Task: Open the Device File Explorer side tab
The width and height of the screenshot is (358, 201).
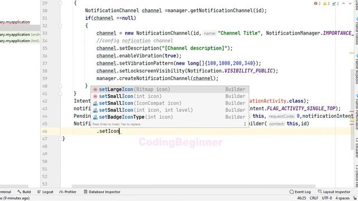Action: click(x=356, y=176)
